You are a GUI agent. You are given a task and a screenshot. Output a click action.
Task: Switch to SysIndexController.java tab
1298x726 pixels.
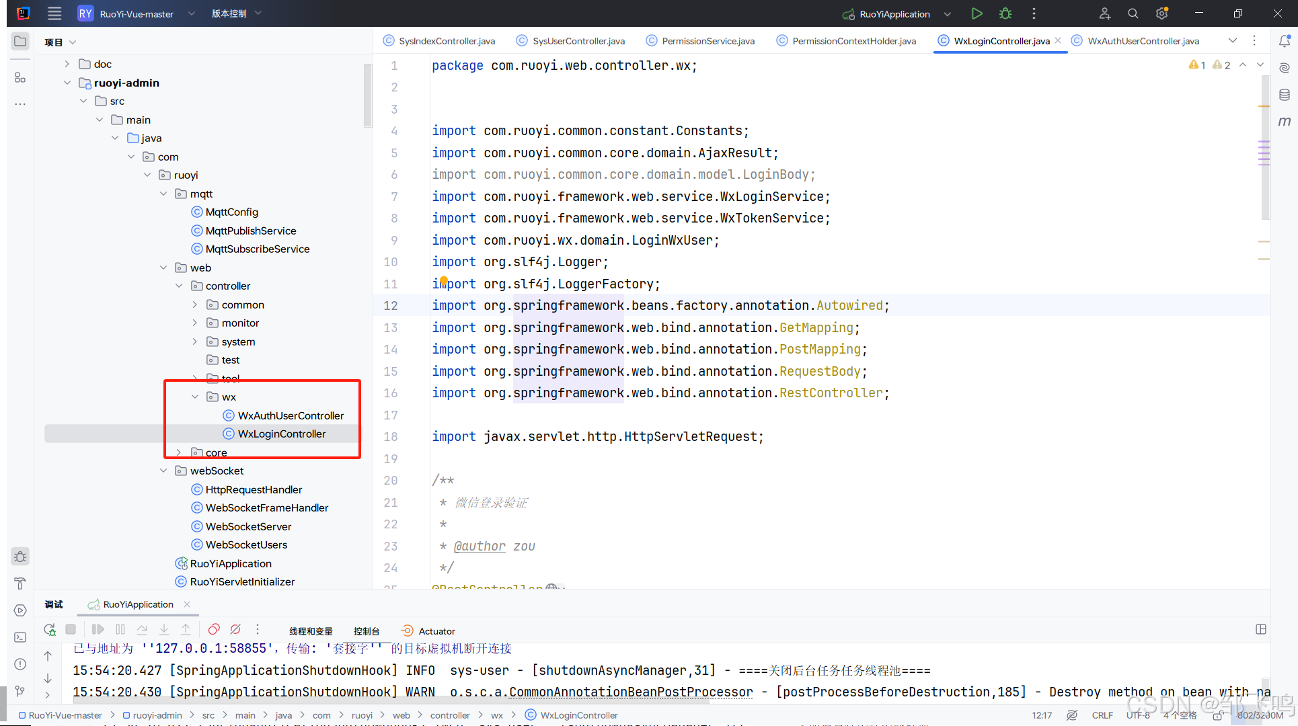[440, 41]
